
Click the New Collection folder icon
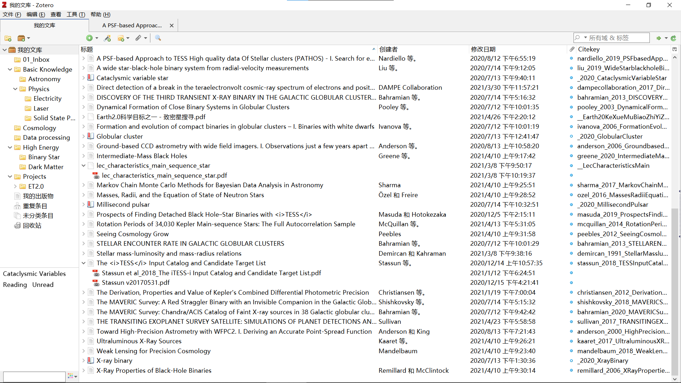click(8, 38)
